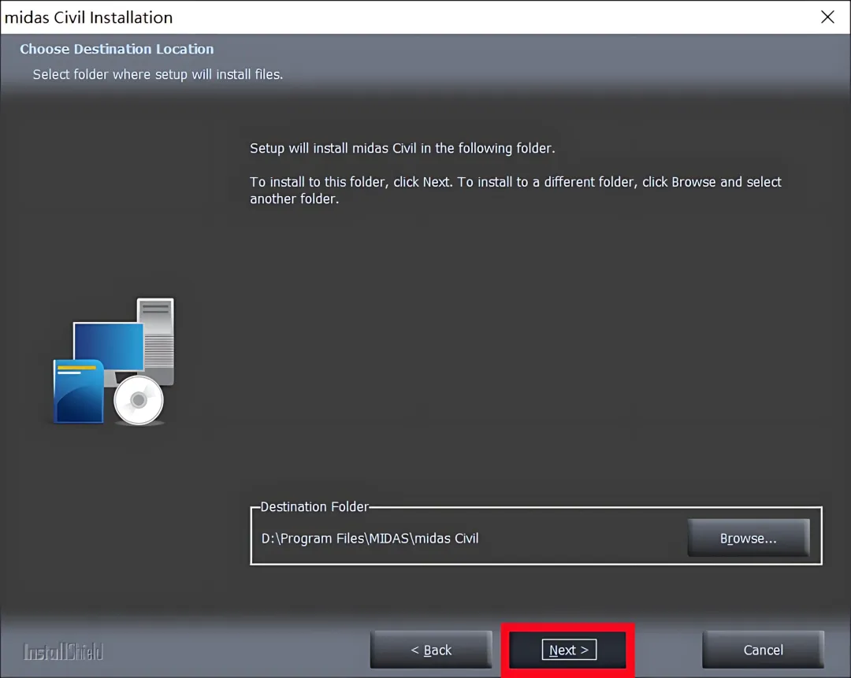Cancel the midas Civil installation
Screen dimensions: 851x678
763,650
